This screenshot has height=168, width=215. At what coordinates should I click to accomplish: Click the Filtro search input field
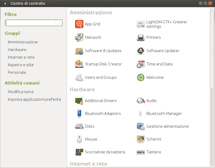[30, 23]
